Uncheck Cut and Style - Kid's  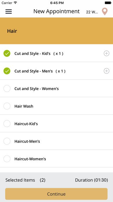7,53
